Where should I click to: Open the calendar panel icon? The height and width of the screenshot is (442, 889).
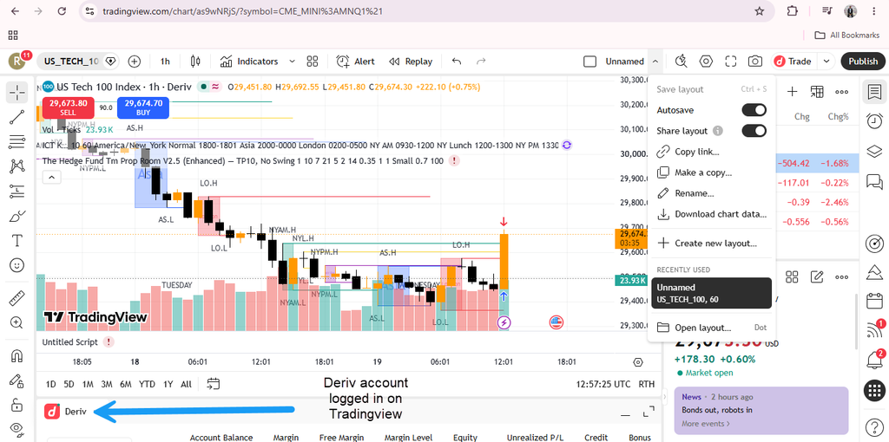[x=874, y=301]
